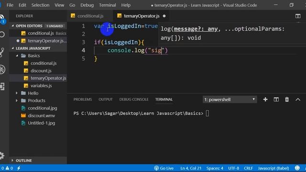306x172 pixels.
Task: Expand the Hello folder
Action: 17,93
